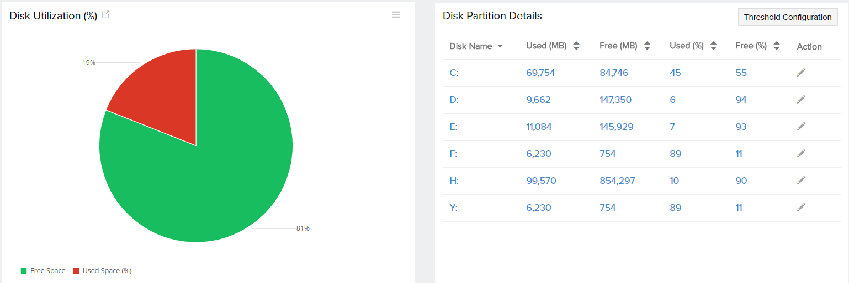Sort by Used (%) column arrows

[x=713, y=46]
